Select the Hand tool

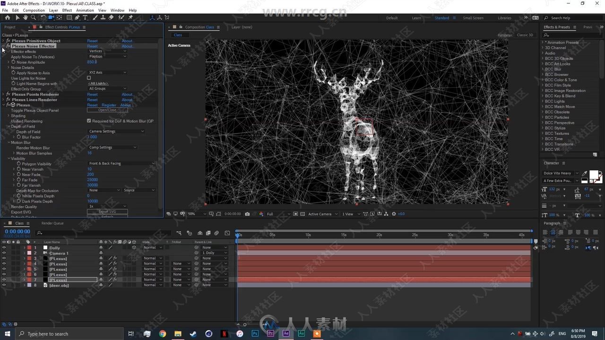coord(25,17)
